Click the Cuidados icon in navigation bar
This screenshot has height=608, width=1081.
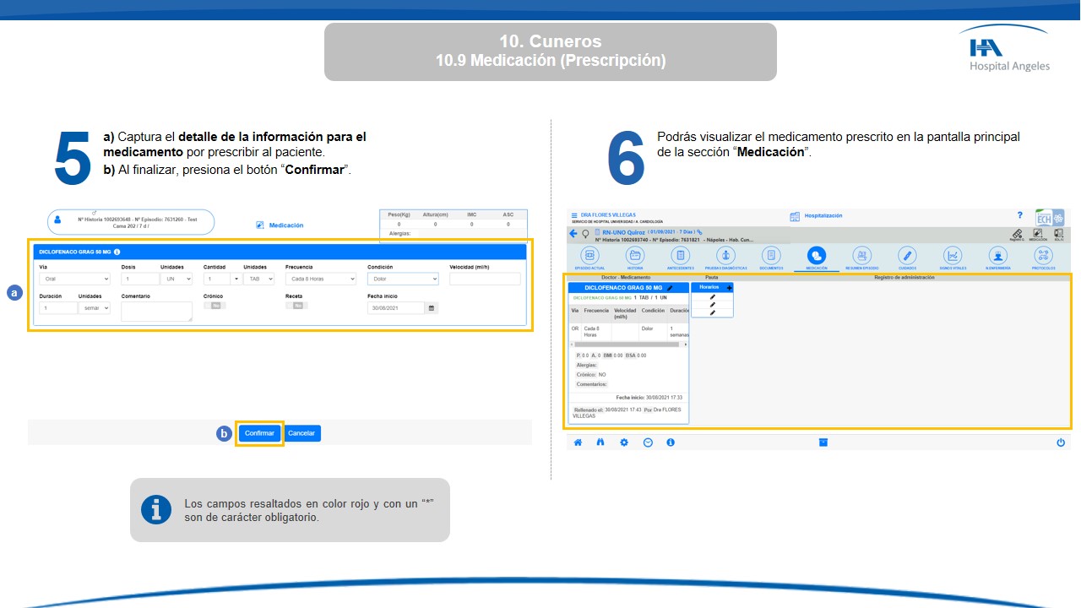click(907, 256)
